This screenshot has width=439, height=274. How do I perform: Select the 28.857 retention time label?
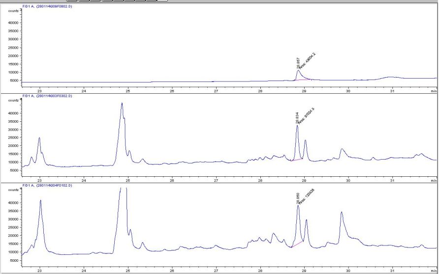click(298, 64)
